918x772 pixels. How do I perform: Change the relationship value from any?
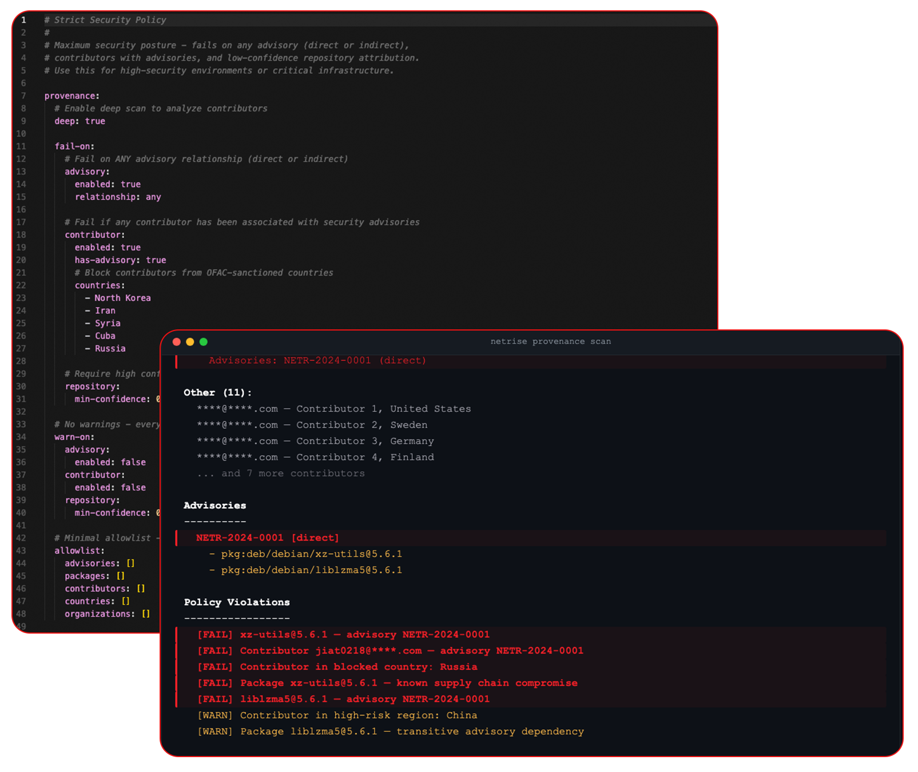[153, 196]
